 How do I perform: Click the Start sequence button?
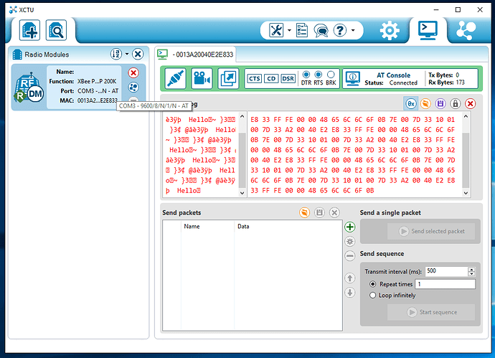pyautogui.click(x=431, y=312)
